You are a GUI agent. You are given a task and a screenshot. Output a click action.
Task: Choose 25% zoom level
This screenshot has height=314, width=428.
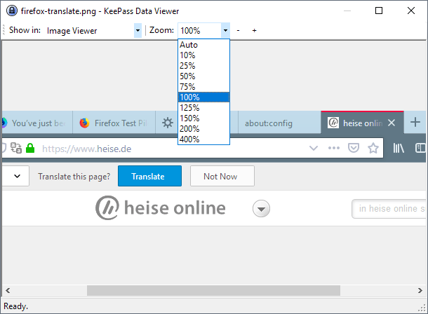[203, 66]
